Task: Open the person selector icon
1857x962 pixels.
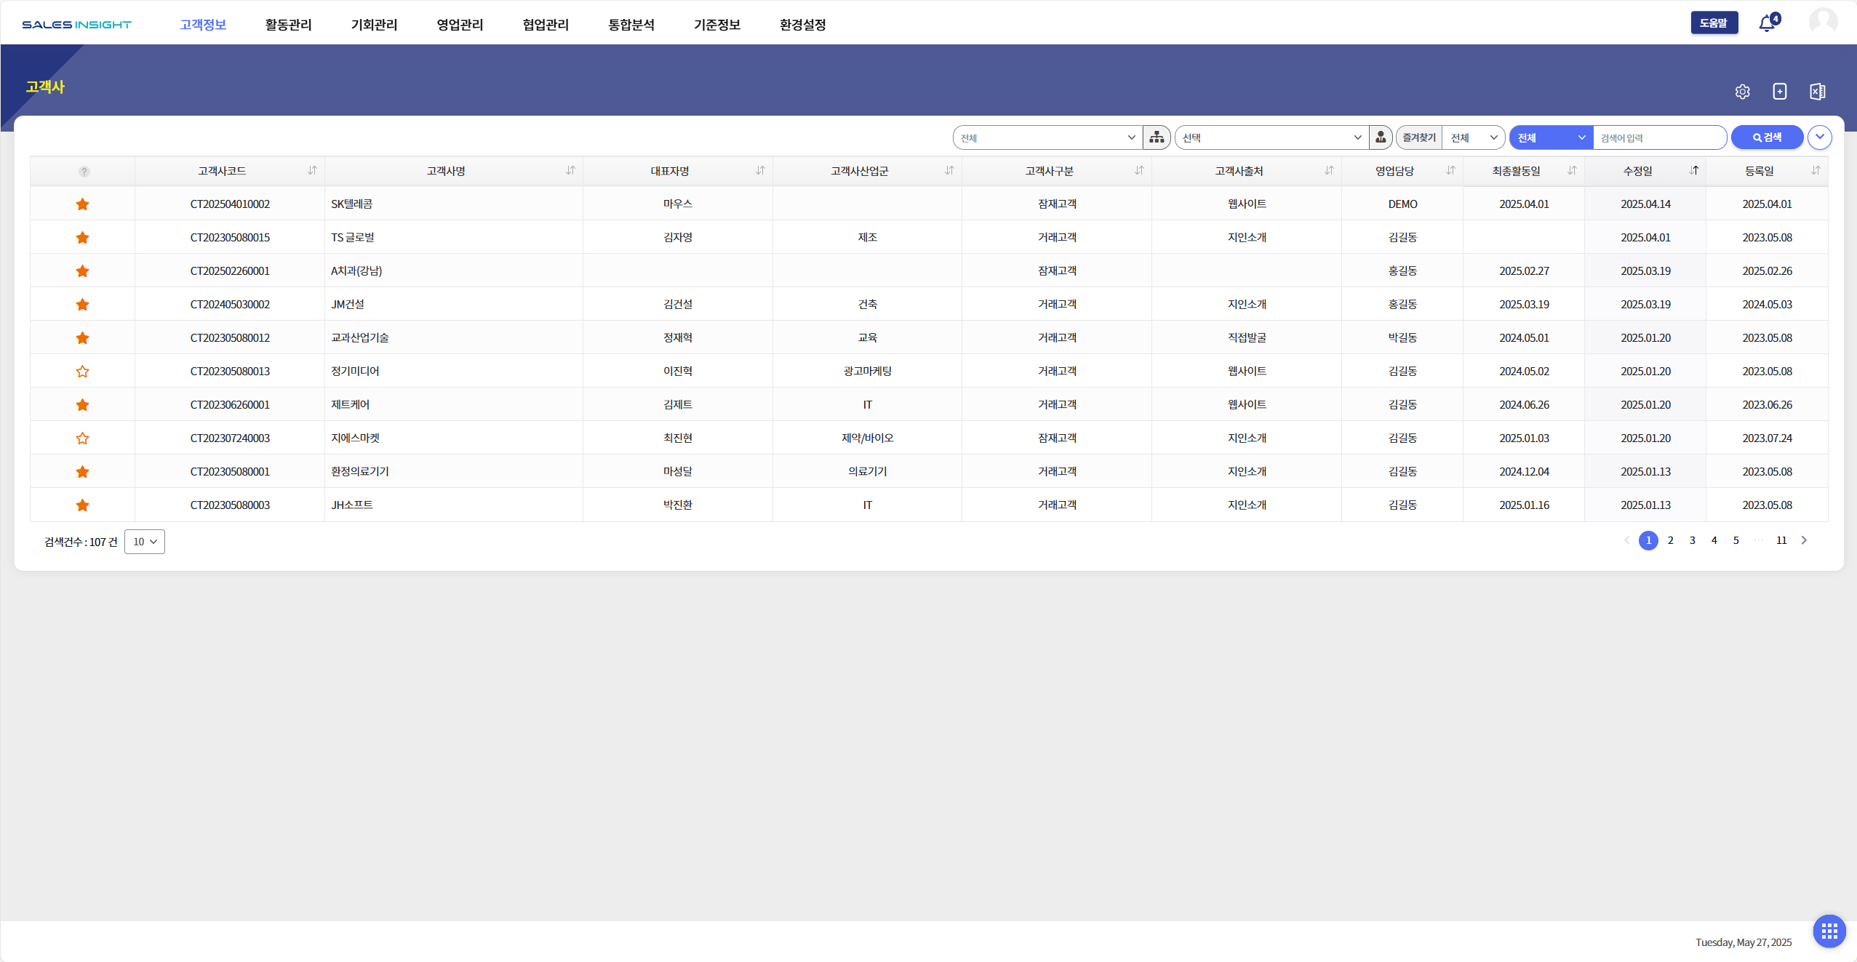Action: pos(1381,137)
